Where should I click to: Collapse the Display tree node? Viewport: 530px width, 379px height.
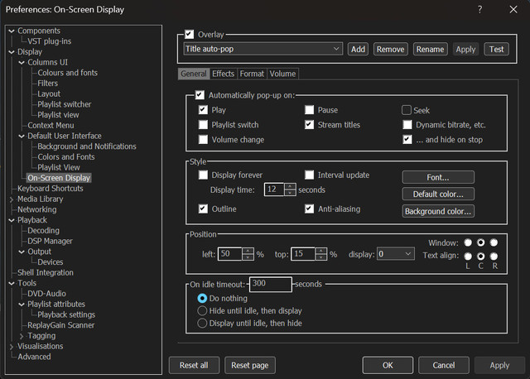[12, 52]
